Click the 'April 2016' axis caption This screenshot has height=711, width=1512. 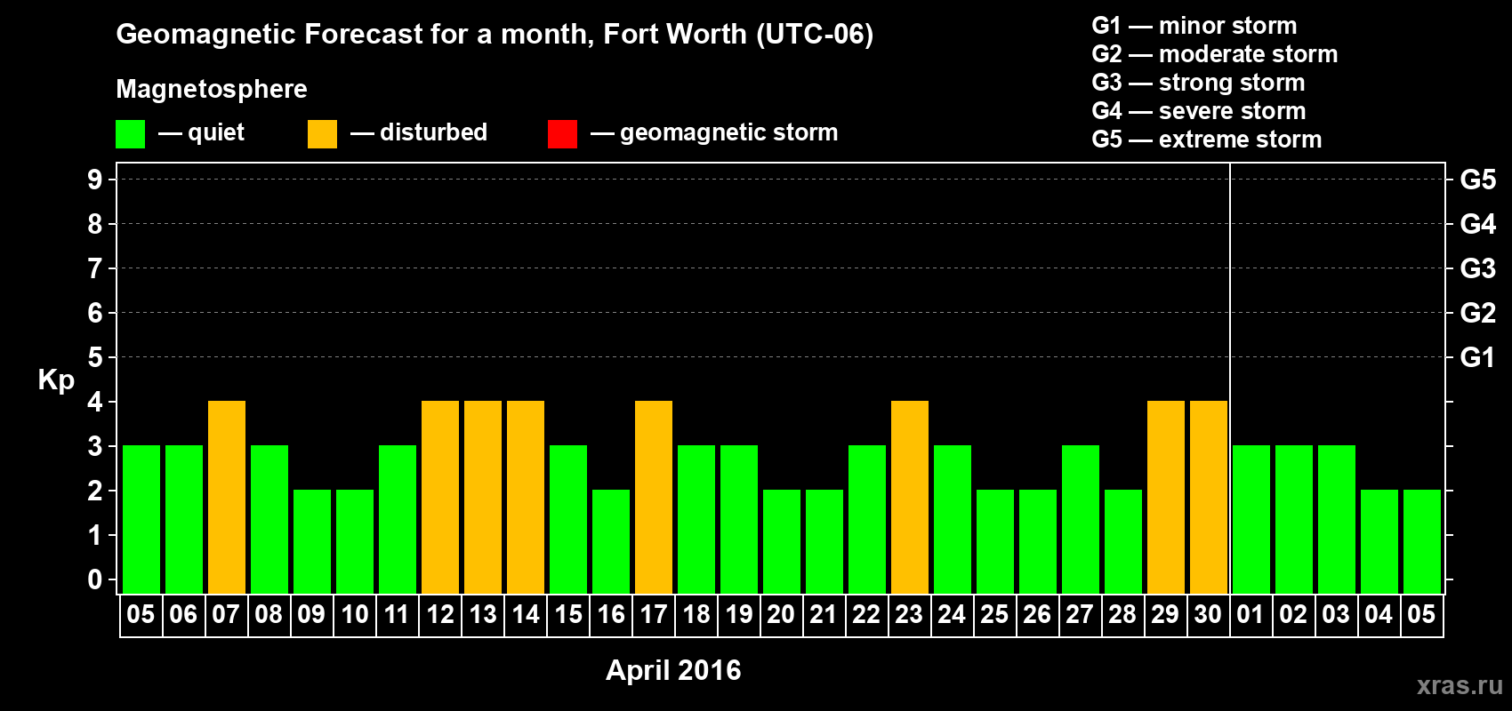pos(673,670)
